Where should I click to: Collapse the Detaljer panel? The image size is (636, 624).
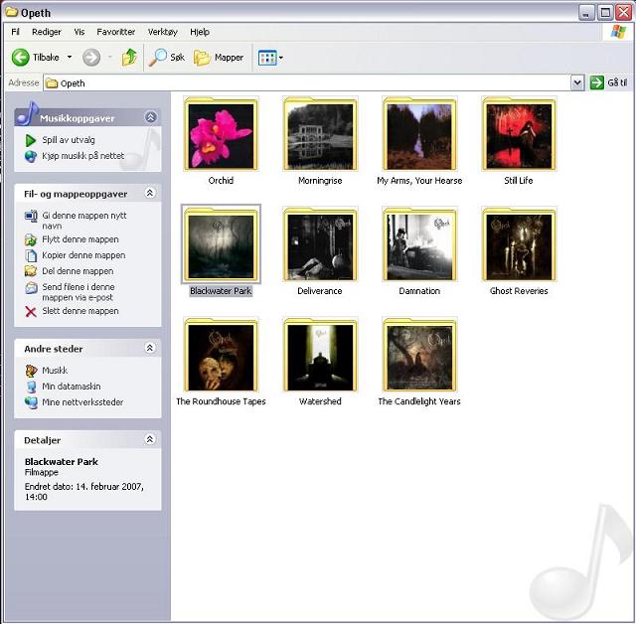coord(150,439)
